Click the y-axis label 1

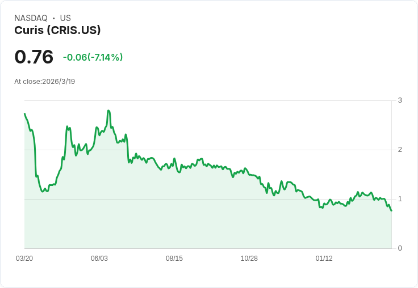[x=400, y=199]
